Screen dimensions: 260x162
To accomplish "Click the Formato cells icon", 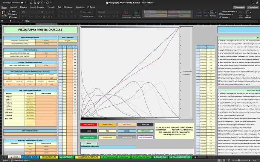I will 212,12.
